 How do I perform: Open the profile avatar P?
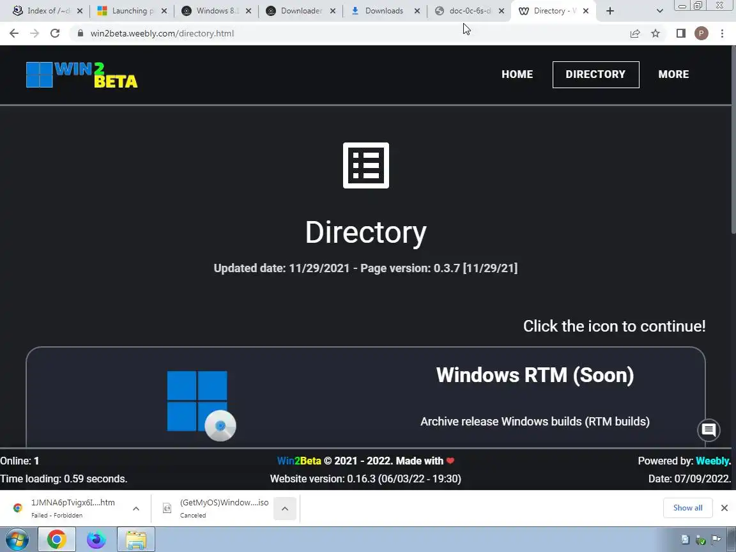[701, 33]
